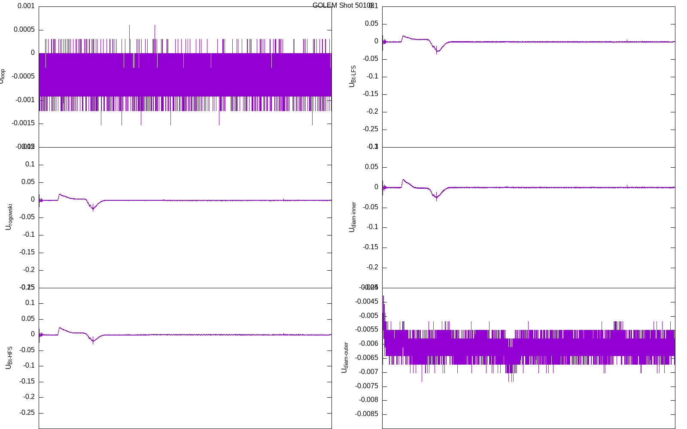Click the positive peak in U_diam-inner trace
This screenshot has height=429, width=687.
point(403,180)
